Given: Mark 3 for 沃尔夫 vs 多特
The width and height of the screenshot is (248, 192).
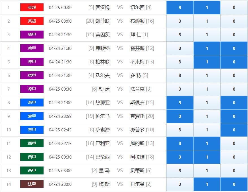Looking at the screenshot, I should tap(180, 76).
